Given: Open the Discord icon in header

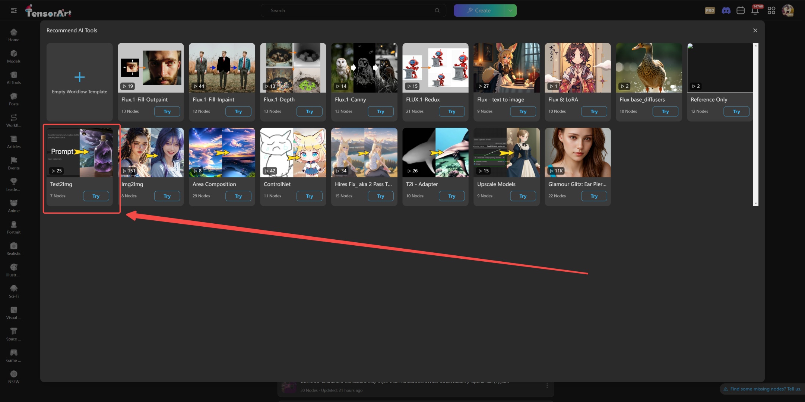Looking at the screenshot, I should [x=726, y=10].
